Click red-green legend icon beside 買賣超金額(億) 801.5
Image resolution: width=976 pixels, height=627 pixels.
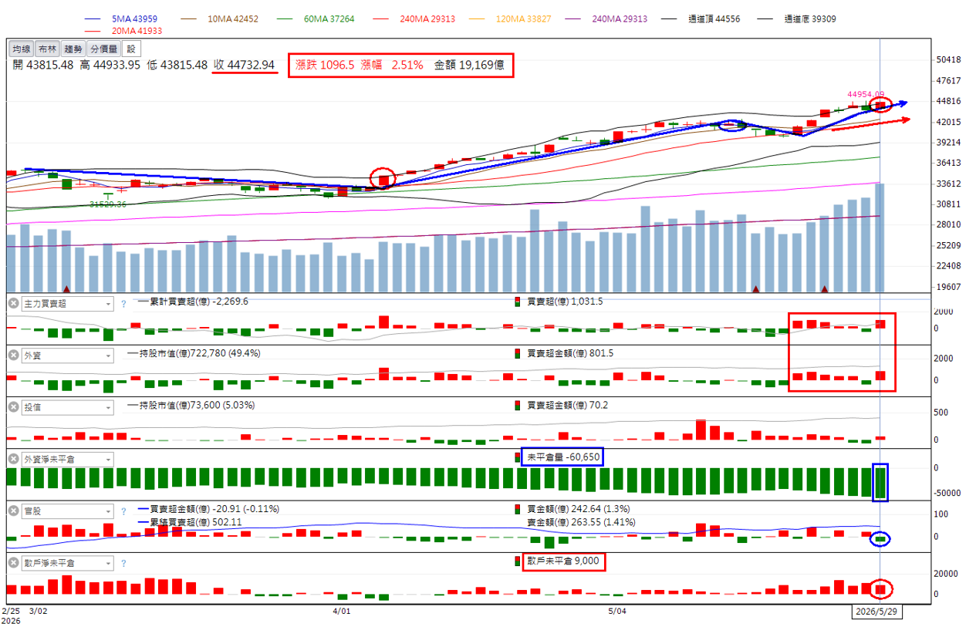pyautogui.click(x=518, y=353)
